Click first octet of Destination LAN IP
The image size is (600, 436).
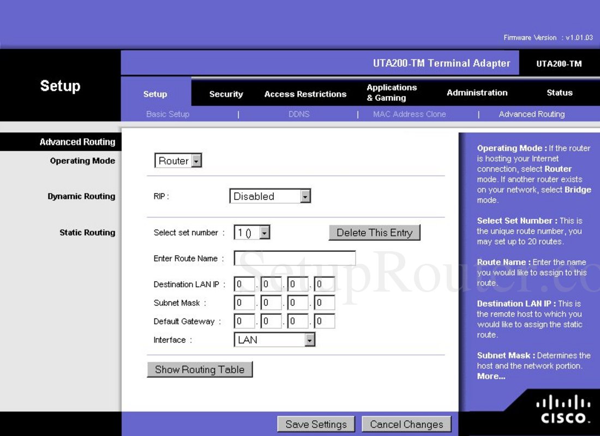(x=244, y=284)
